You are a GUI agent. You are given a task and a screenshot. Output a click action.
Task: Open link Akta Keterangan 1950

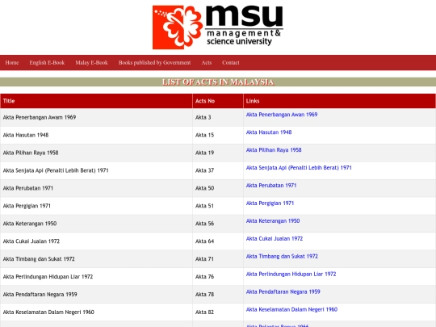coord(273,221)
